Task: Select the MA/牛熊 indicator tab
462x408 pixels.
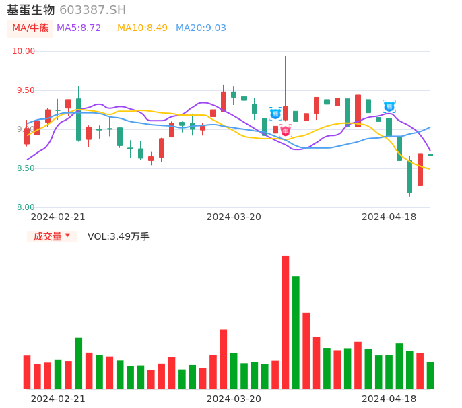Action: coord(30,28)
